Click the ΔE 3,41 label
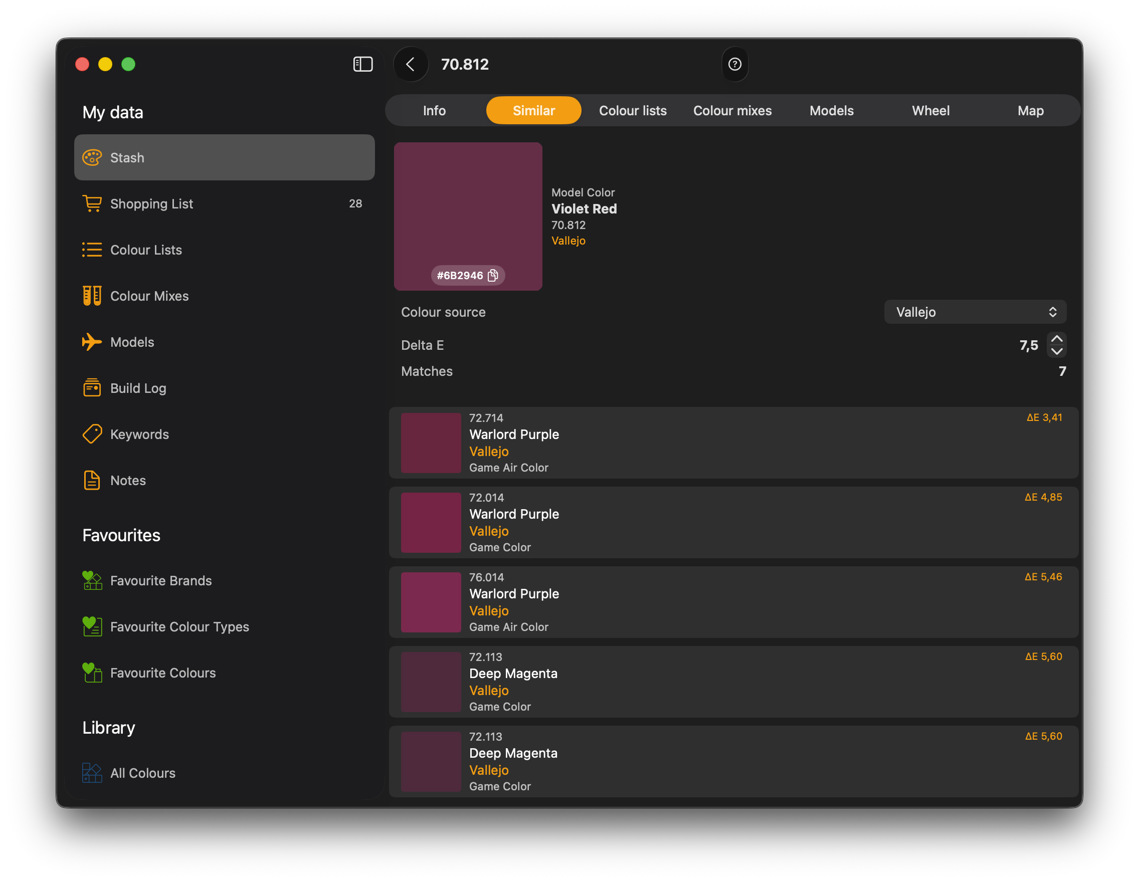The width and height of the screenshot is (1139, 882). [1044, 417]
